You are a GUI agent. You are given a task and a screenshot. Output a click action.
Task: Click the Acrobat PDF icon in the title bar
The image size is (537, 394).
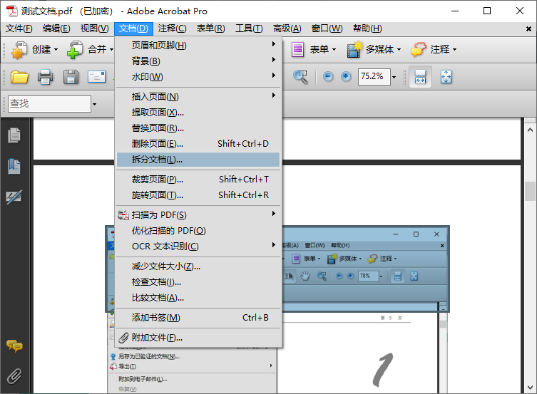[x=12, y=11]
